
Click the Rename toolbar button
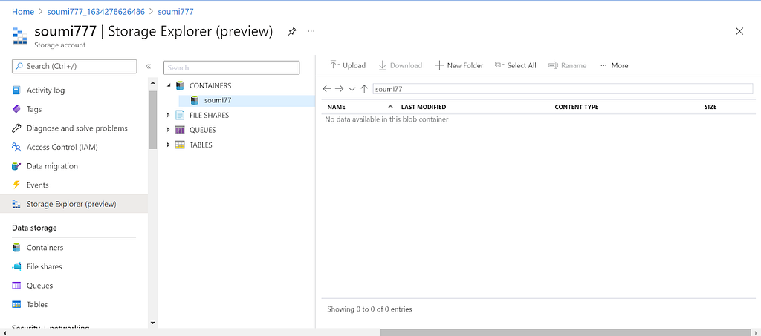point(567,65)
